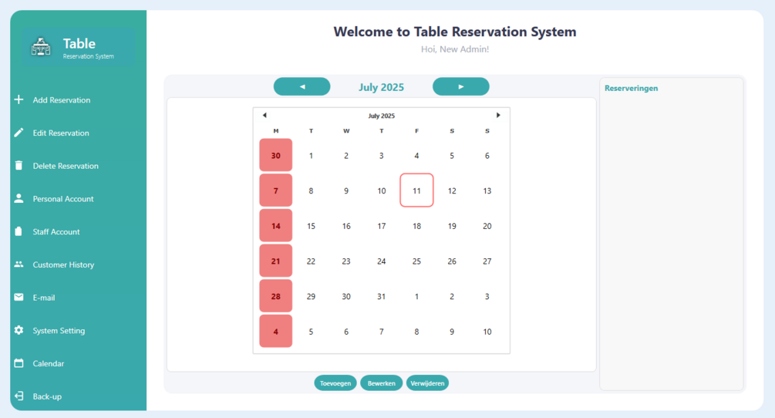775x418 pixels.
Task: Go to previous month with teal button
Action: pyautogui.click(x=302, y=86)
